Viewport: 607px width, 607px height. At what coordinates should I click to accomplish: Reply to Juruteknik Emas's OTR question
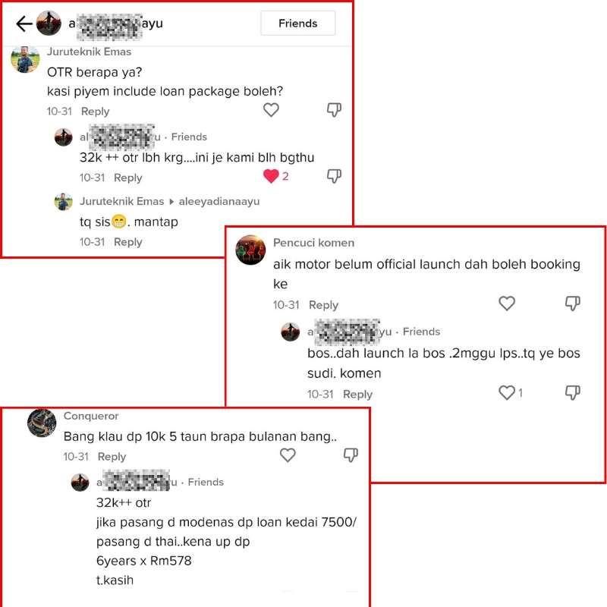(x=96, y=112)
